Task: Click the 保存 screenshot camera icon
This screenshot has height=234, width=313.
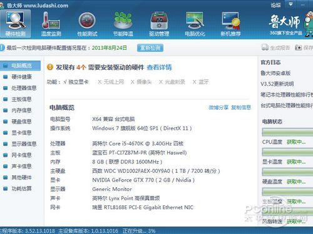Action: [x=298, y=47]
